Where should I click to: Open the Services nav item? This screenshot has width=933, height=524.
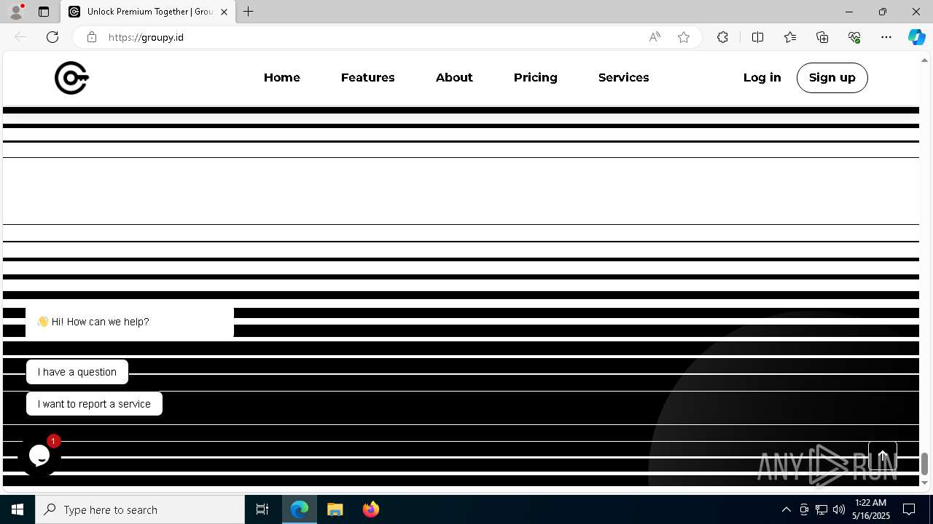[623, 77]
